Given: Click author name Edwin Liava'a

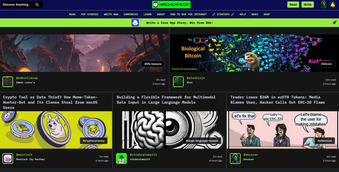Looking at the screenshot, I should [26, 83].
